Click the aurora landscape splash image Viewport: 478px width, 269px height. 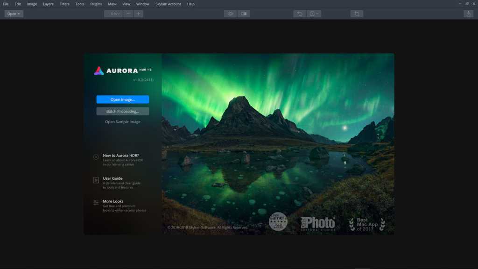click(x=278, y=144)
